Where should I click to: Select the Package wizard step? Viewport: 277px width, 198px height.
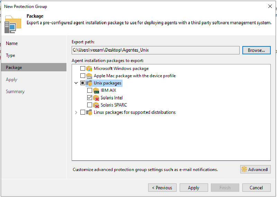[34, 67]
